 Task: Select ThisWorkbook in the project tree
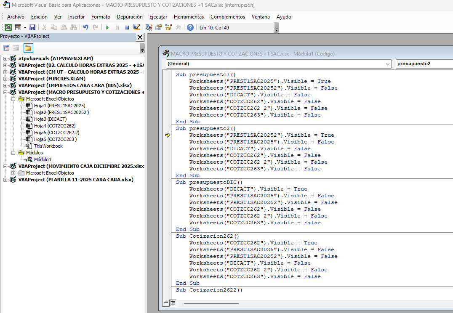48,146
